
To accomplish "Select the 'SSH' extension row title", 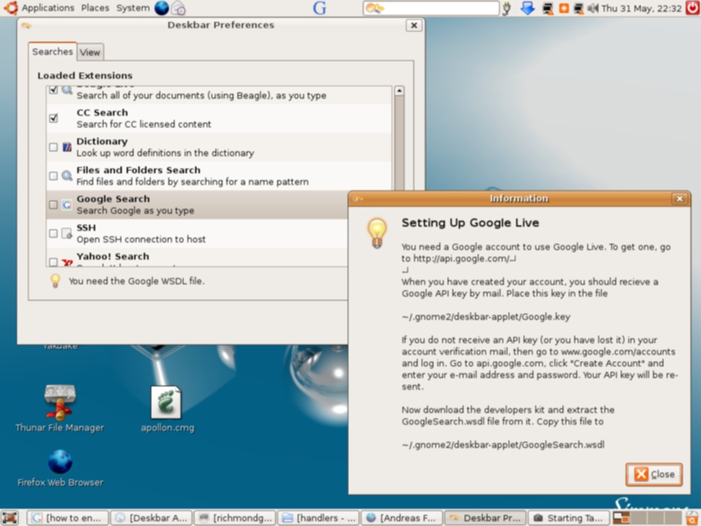I will 86,227.
